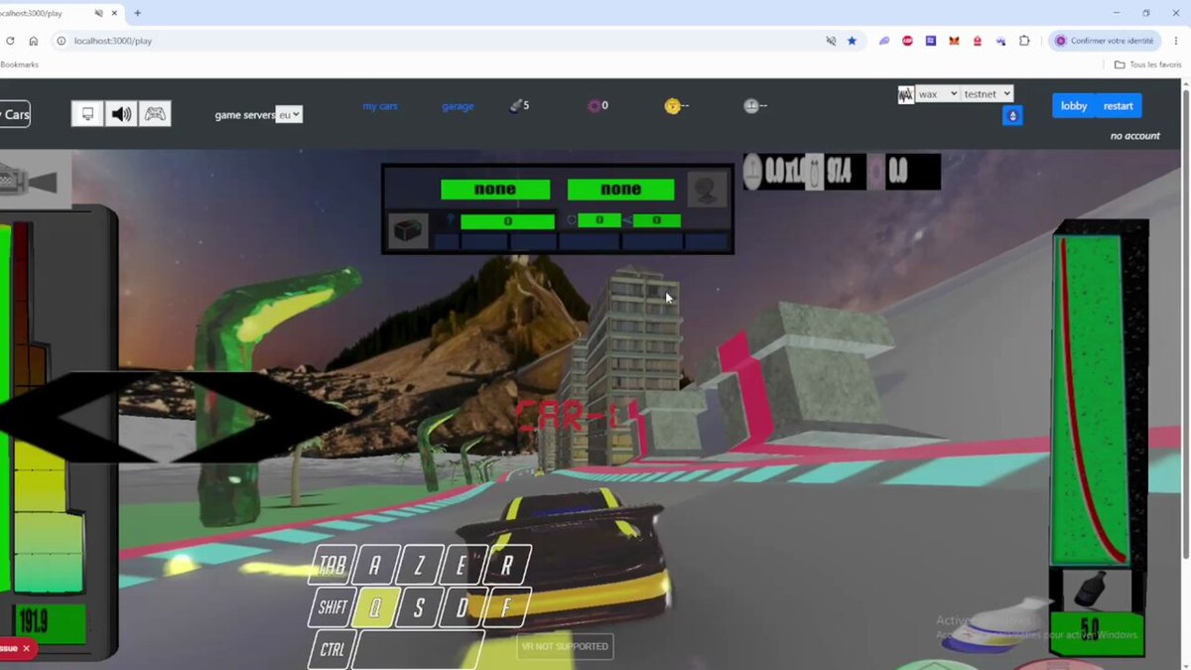Viewport: 1191px width, 670px height.
Task: Click the yellow coin face icon
Action: [x=672, y=106]
